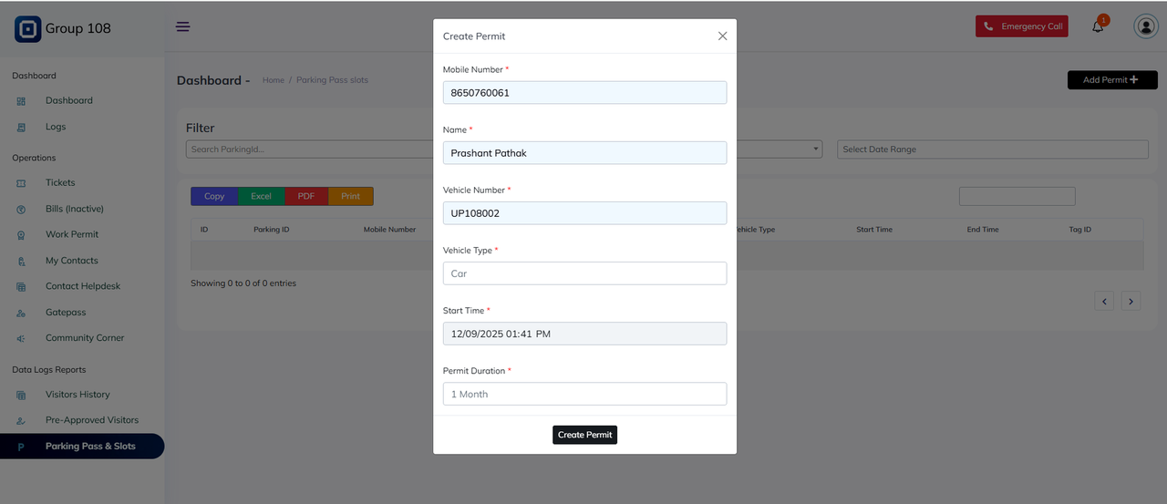Expand the filter dropdown arrow beside date range
This screenshot has width=1167, height=504.
tap(815, 149)
